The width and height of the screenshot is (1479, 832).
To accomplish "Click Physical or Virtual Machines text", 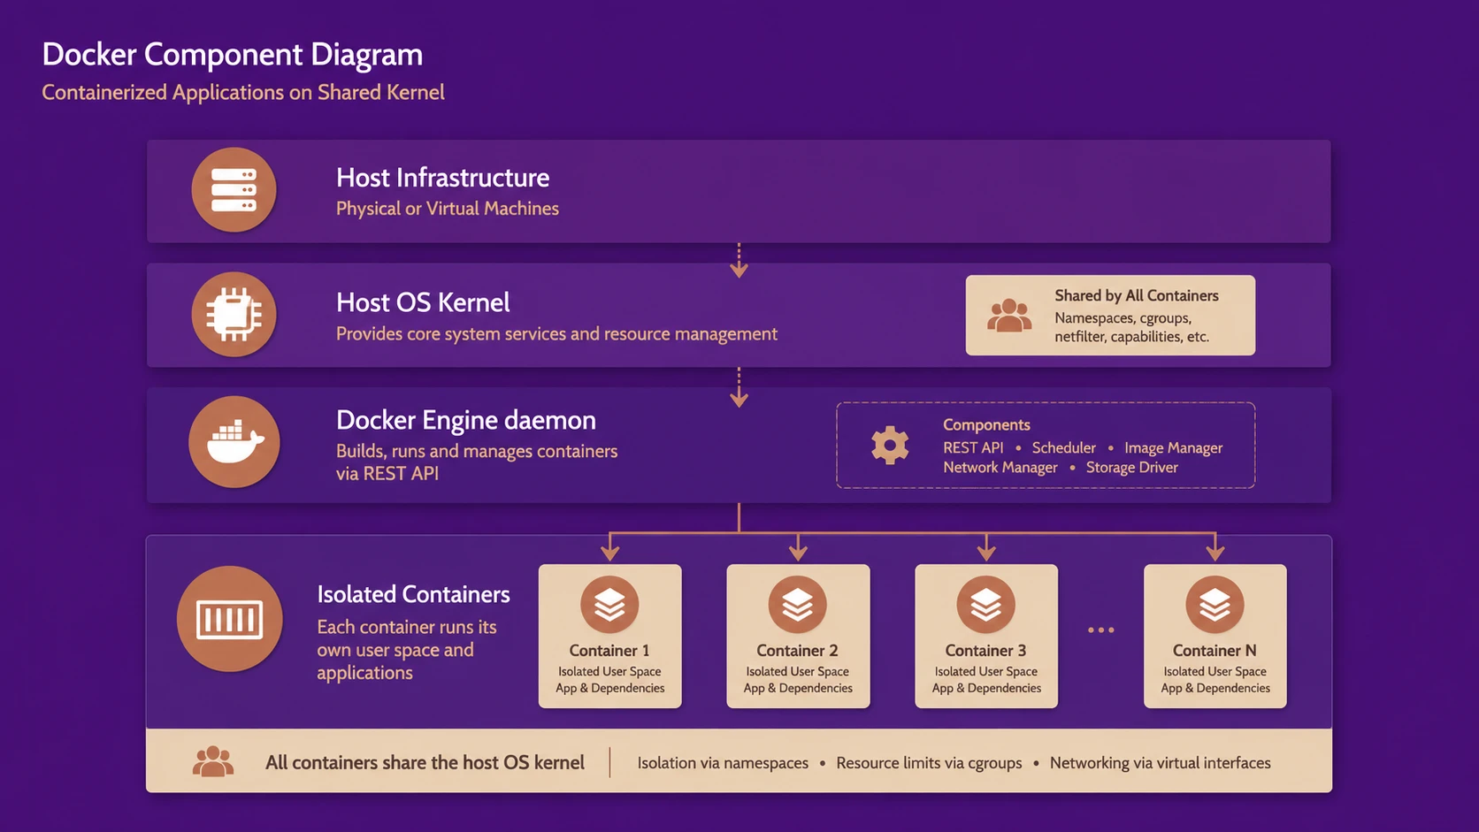I will (448, 209).
